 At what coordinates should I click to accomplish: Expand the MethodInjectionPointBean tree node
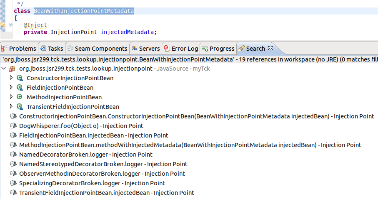coord(11,97)
